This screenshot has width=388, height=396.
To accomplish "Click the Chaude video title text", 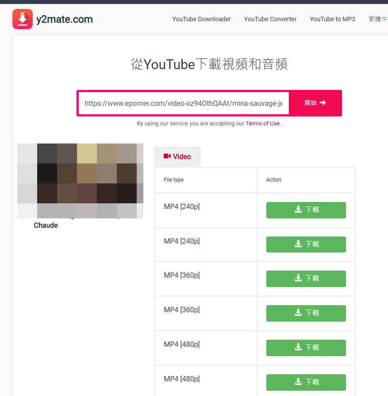I will [46, 225].
